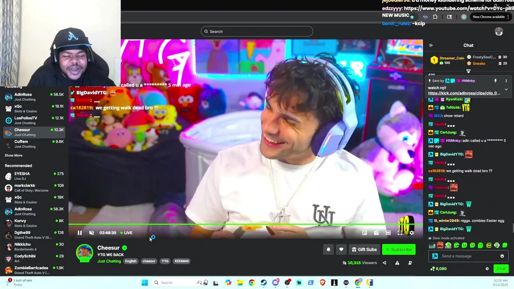The height and width of the screenshot is (289, 514).
Task: Open Dgthe99 GTA V channel
Action: pos(34,235)
